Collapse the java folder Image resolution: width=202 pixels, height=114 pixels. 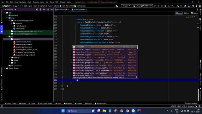coord(7,18)
